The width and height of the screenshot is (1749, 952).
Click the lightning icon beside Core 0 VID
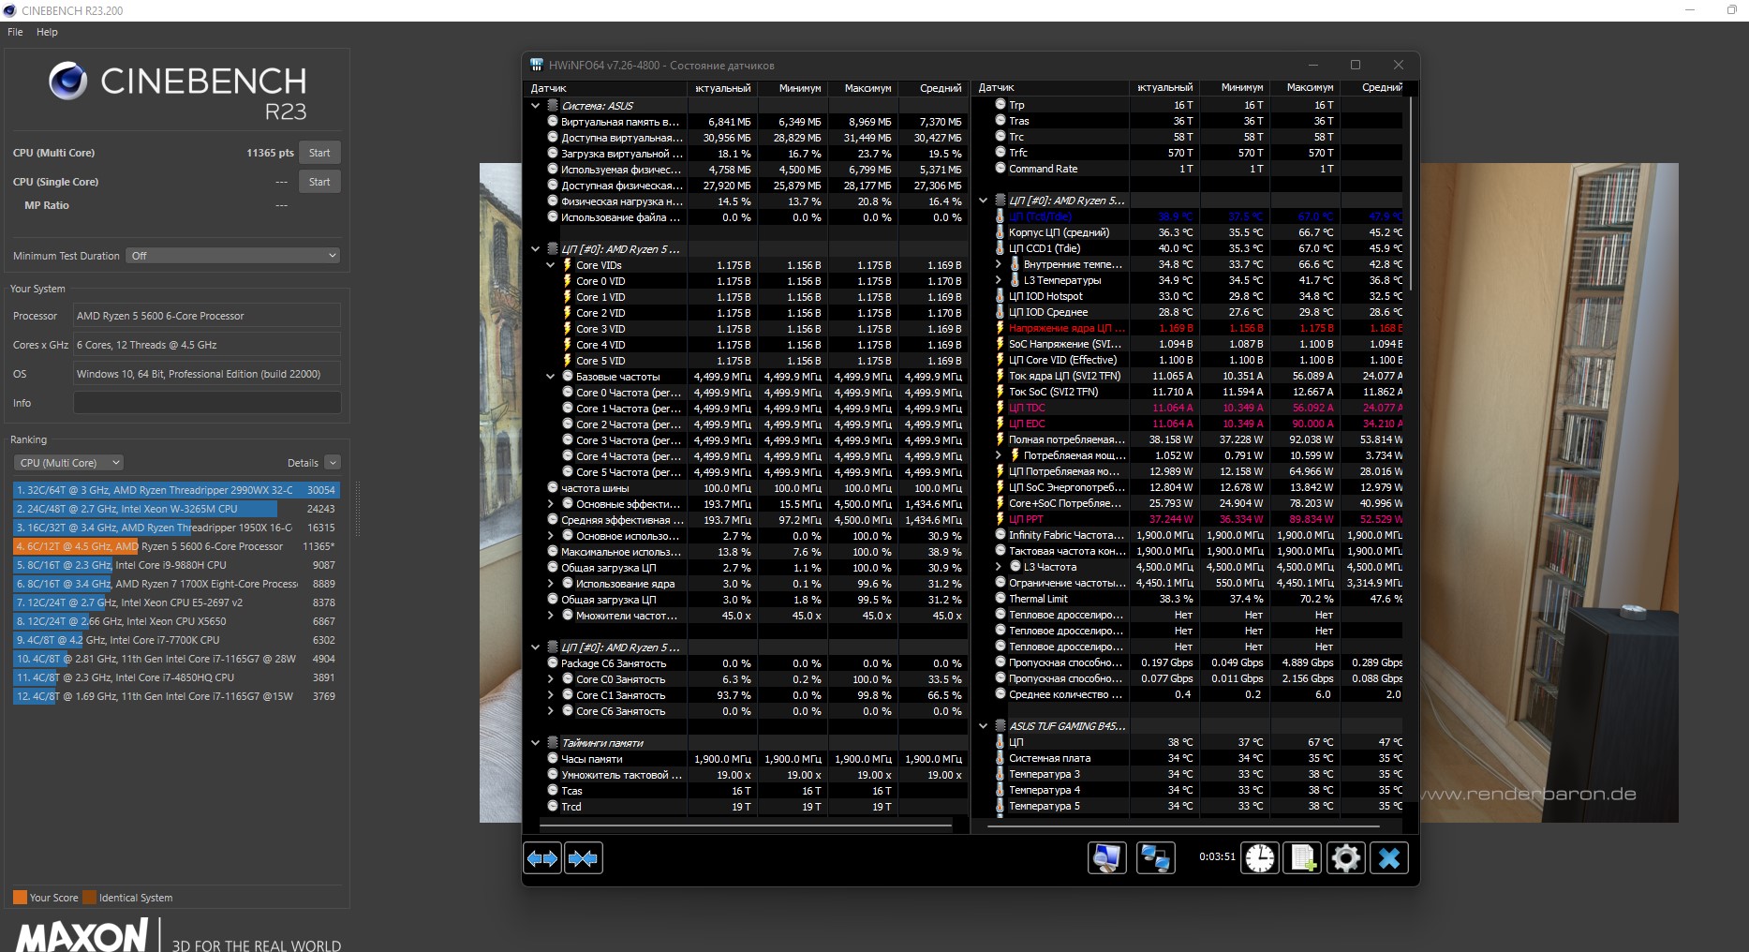pyautogui.click(x=567, y=281)
